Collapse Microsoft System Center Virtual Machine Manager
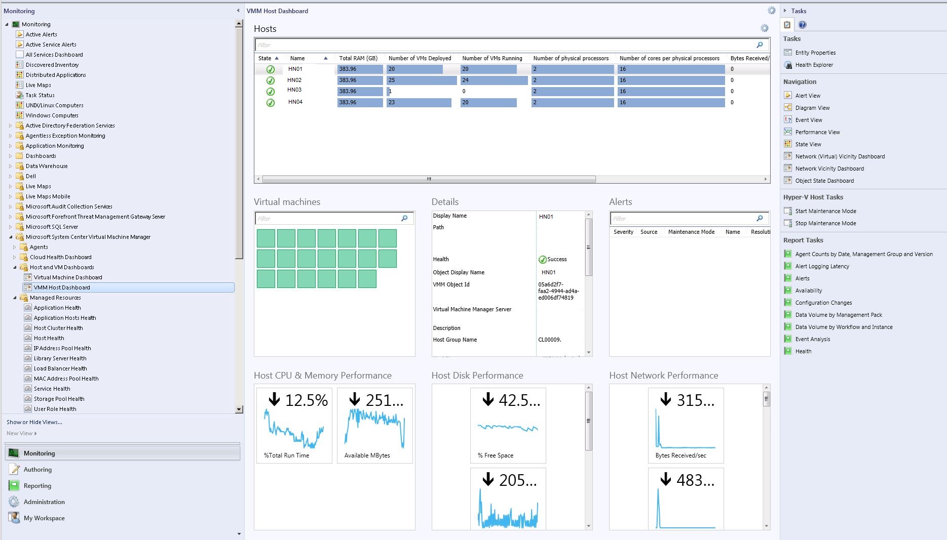This screenshot has width=947, height=540. point(10,237)
